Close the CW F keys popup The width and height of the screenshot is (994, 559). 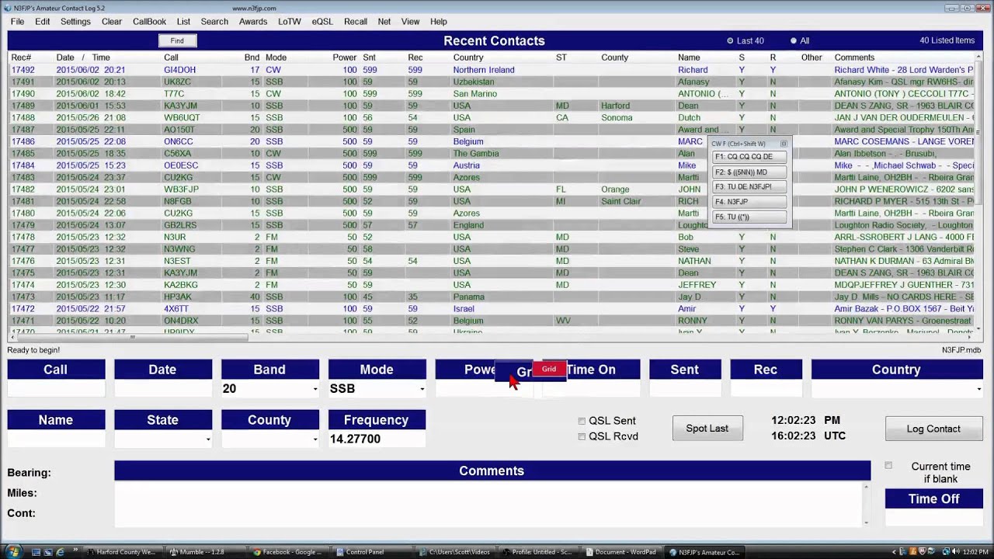coord(784,144)
